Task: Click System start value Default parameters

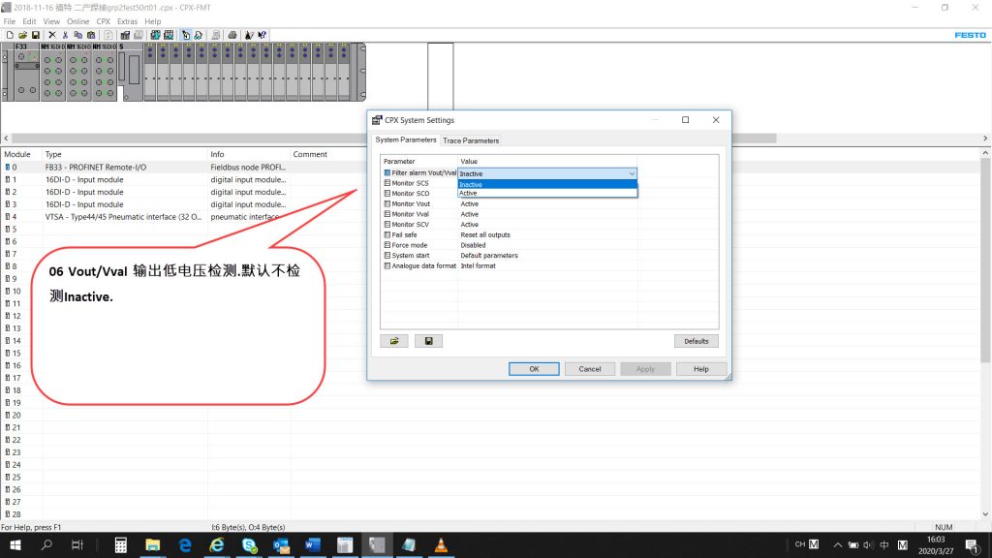Action: click(x=489, y=256)
